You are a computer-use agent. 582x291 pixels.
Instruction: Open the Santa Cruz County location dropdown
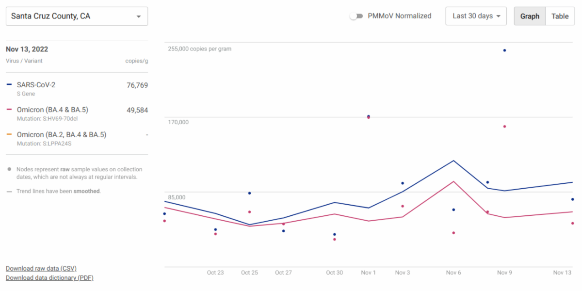tap(77, 16)
